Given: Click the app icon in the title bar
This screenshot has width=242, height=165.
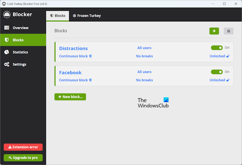Looking at the screenshot, I should pyautogui.click(x=4, y=4).
